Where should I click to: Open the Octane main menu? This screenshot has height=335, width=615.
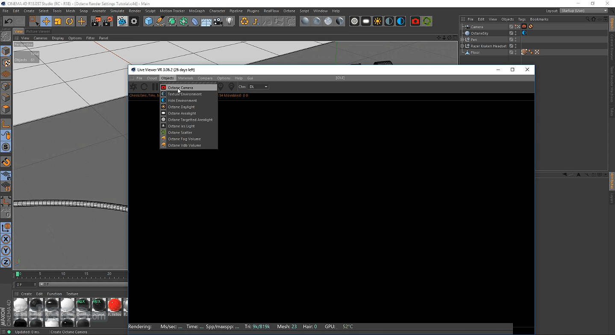(289, 11)
